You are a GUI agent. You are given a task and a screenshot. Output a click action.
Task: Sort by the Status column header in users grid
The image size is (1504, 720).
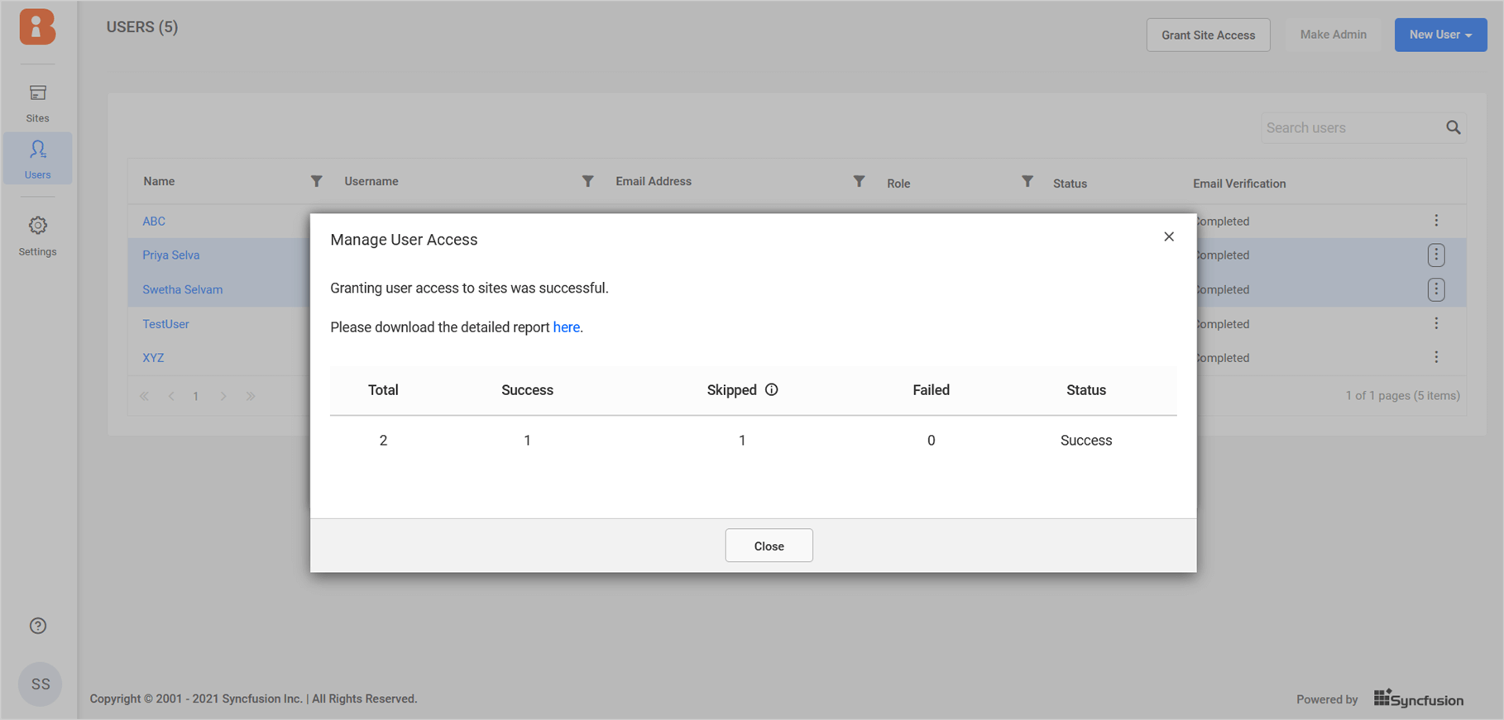click(1070, 184)
